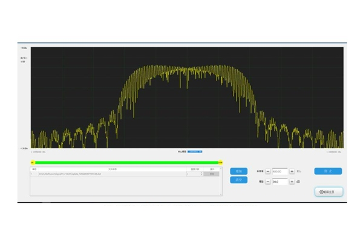Click the 增加 (Add) file button
The image size is (363, 242).
(x=239, y=171)
